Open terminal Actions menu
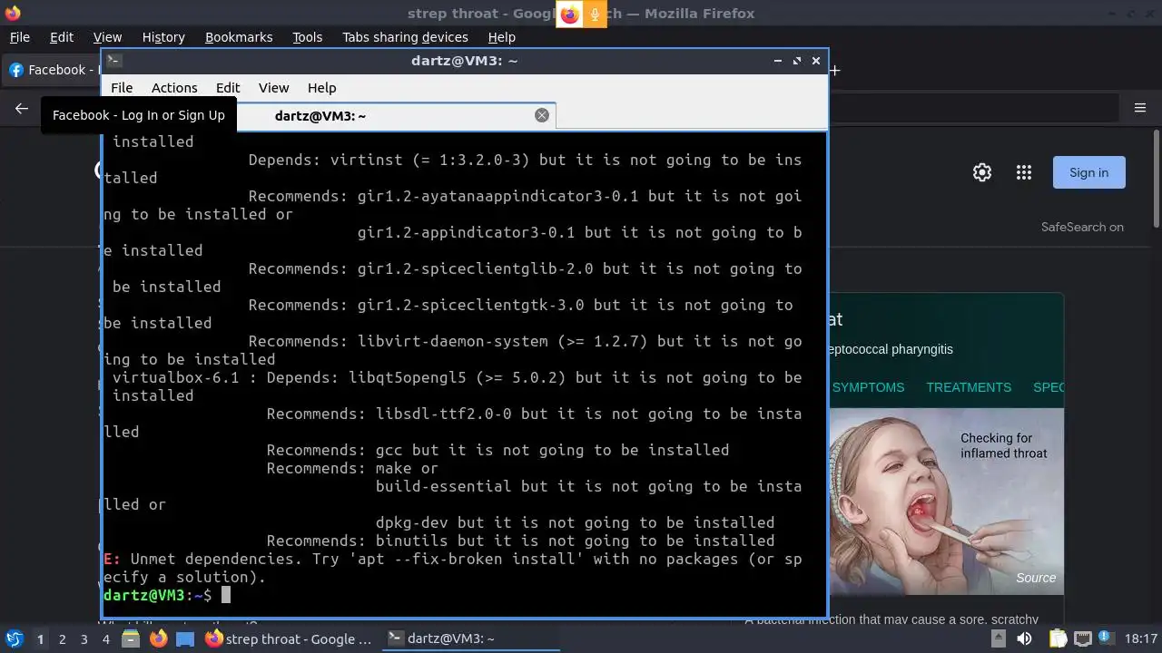 coord(174,88)
